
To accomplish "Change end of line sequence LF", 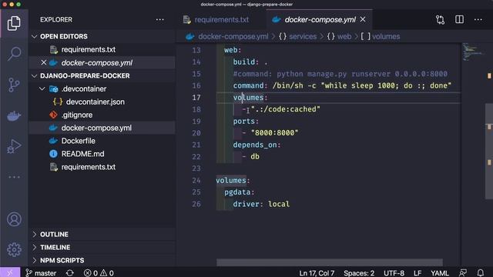I will click(x=418, y=273).
